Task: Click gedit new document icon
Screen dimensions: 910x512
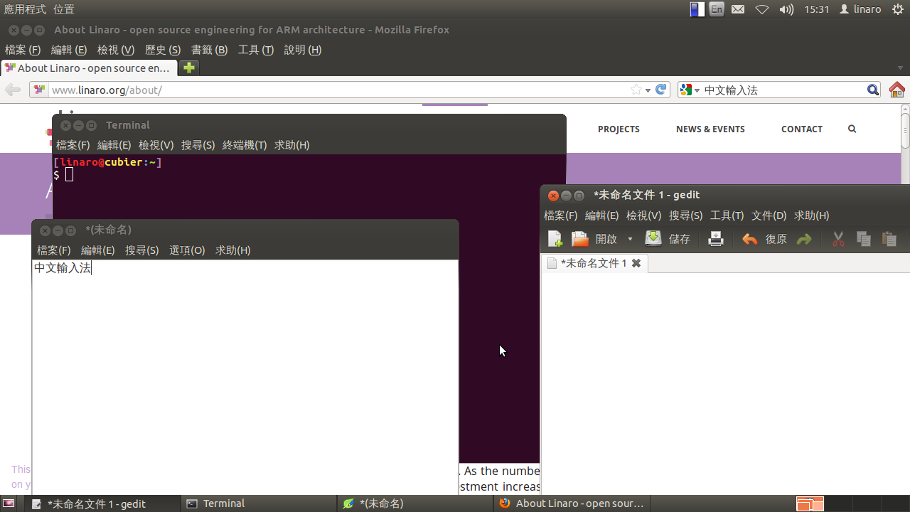Action: point(555,239)
